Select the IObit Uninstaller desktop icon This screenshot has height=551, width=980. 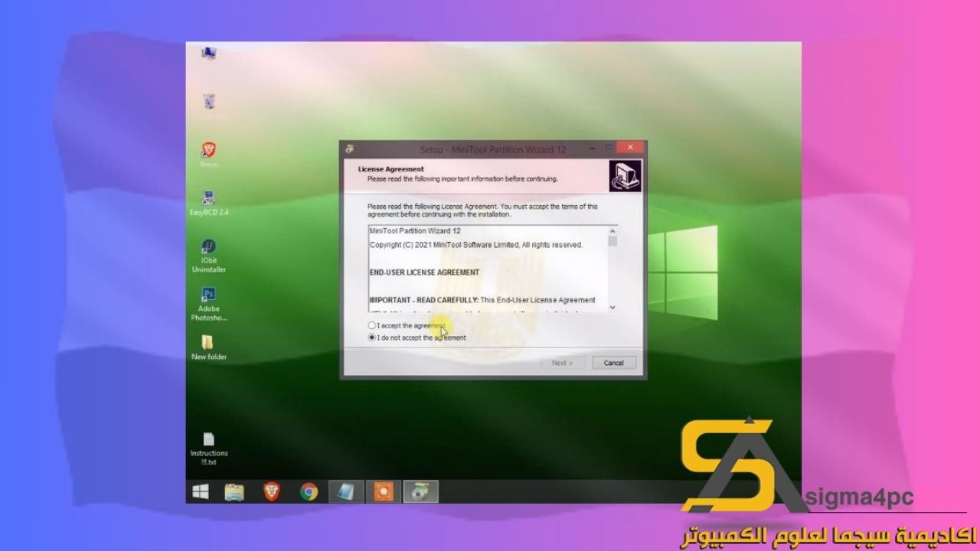208,256
